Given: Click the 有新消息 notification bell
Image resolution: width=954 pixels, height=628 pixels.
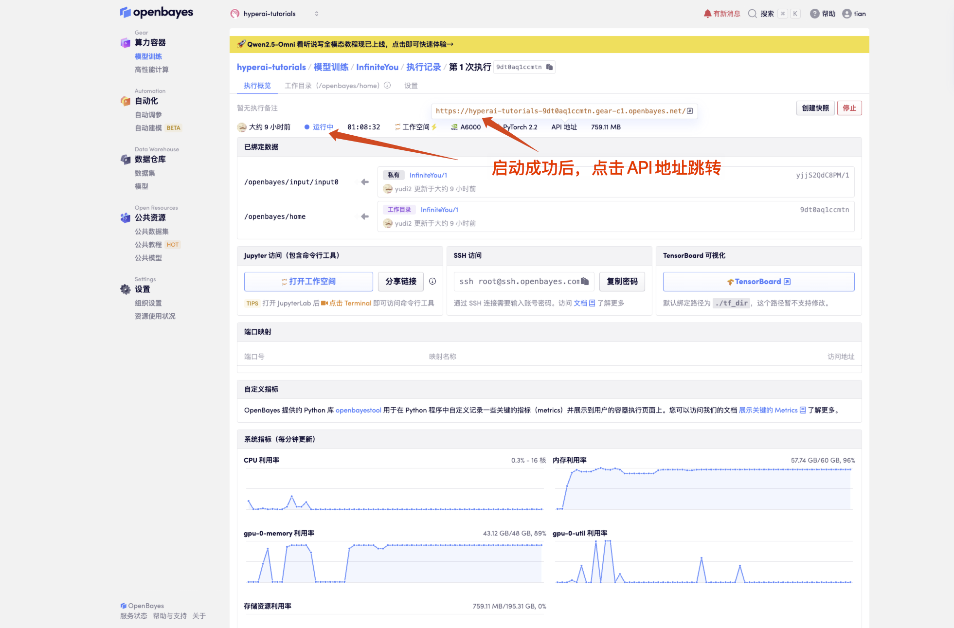Looking at the screenshot, I should pos(707,14).
